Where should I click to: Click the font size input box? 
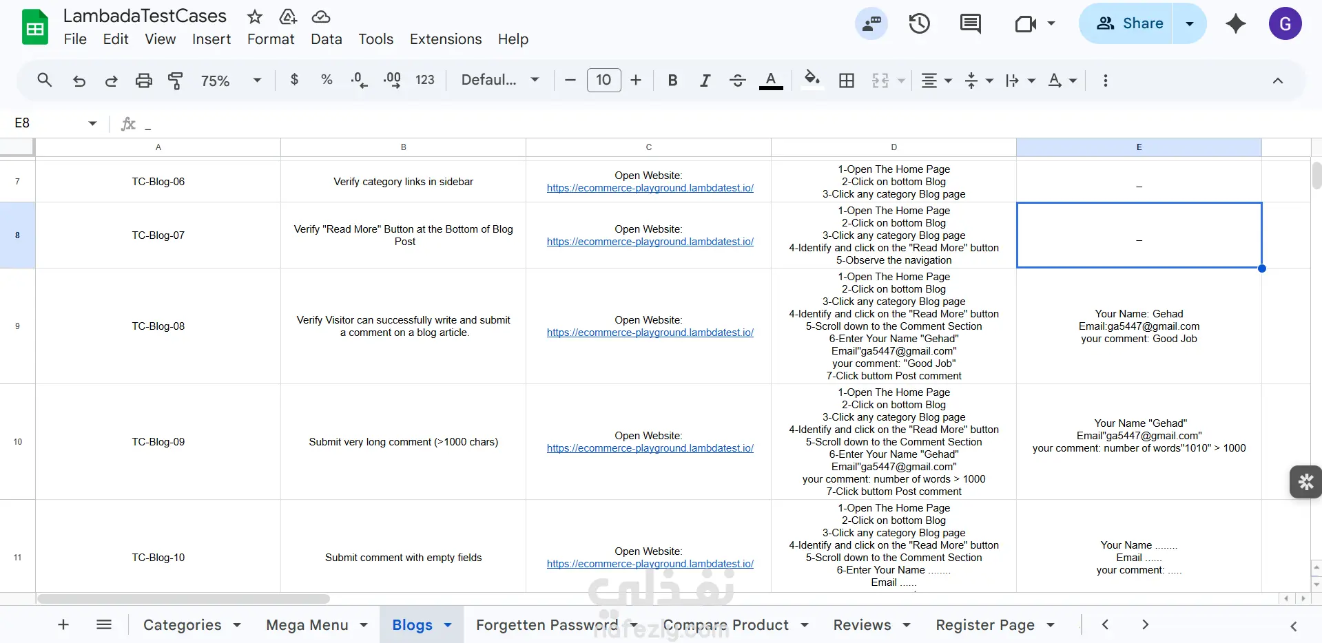604,80
